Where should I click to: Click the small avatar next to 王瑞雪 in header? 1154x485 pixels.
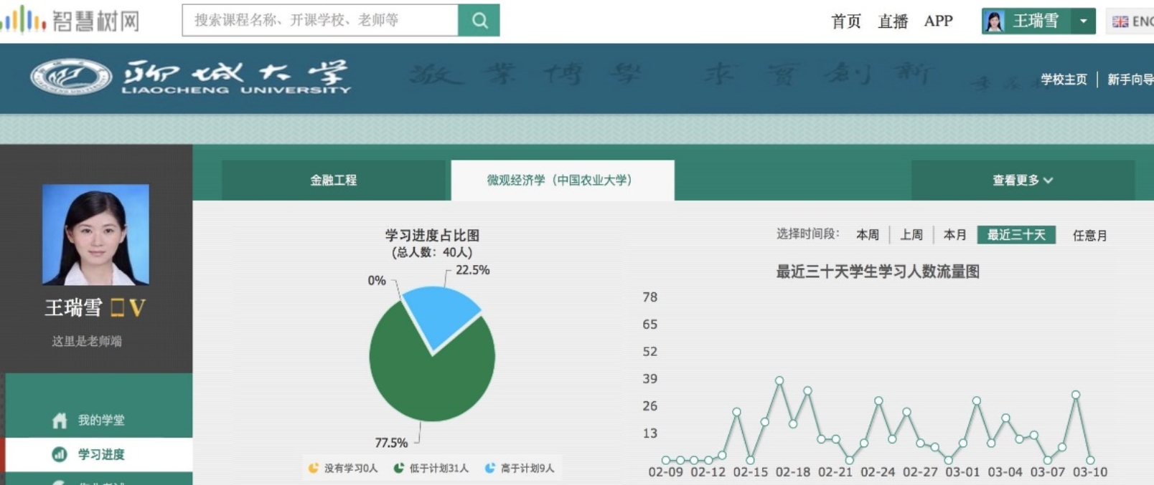tap(994, 21)
